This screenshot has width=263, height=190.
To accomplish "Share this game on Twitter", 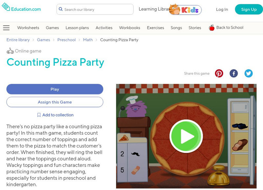I will (x=249, y=73).
